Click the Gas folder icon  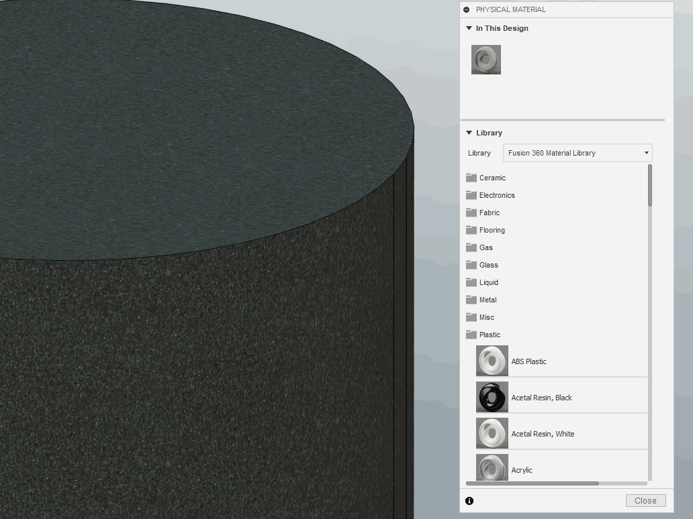471,247
